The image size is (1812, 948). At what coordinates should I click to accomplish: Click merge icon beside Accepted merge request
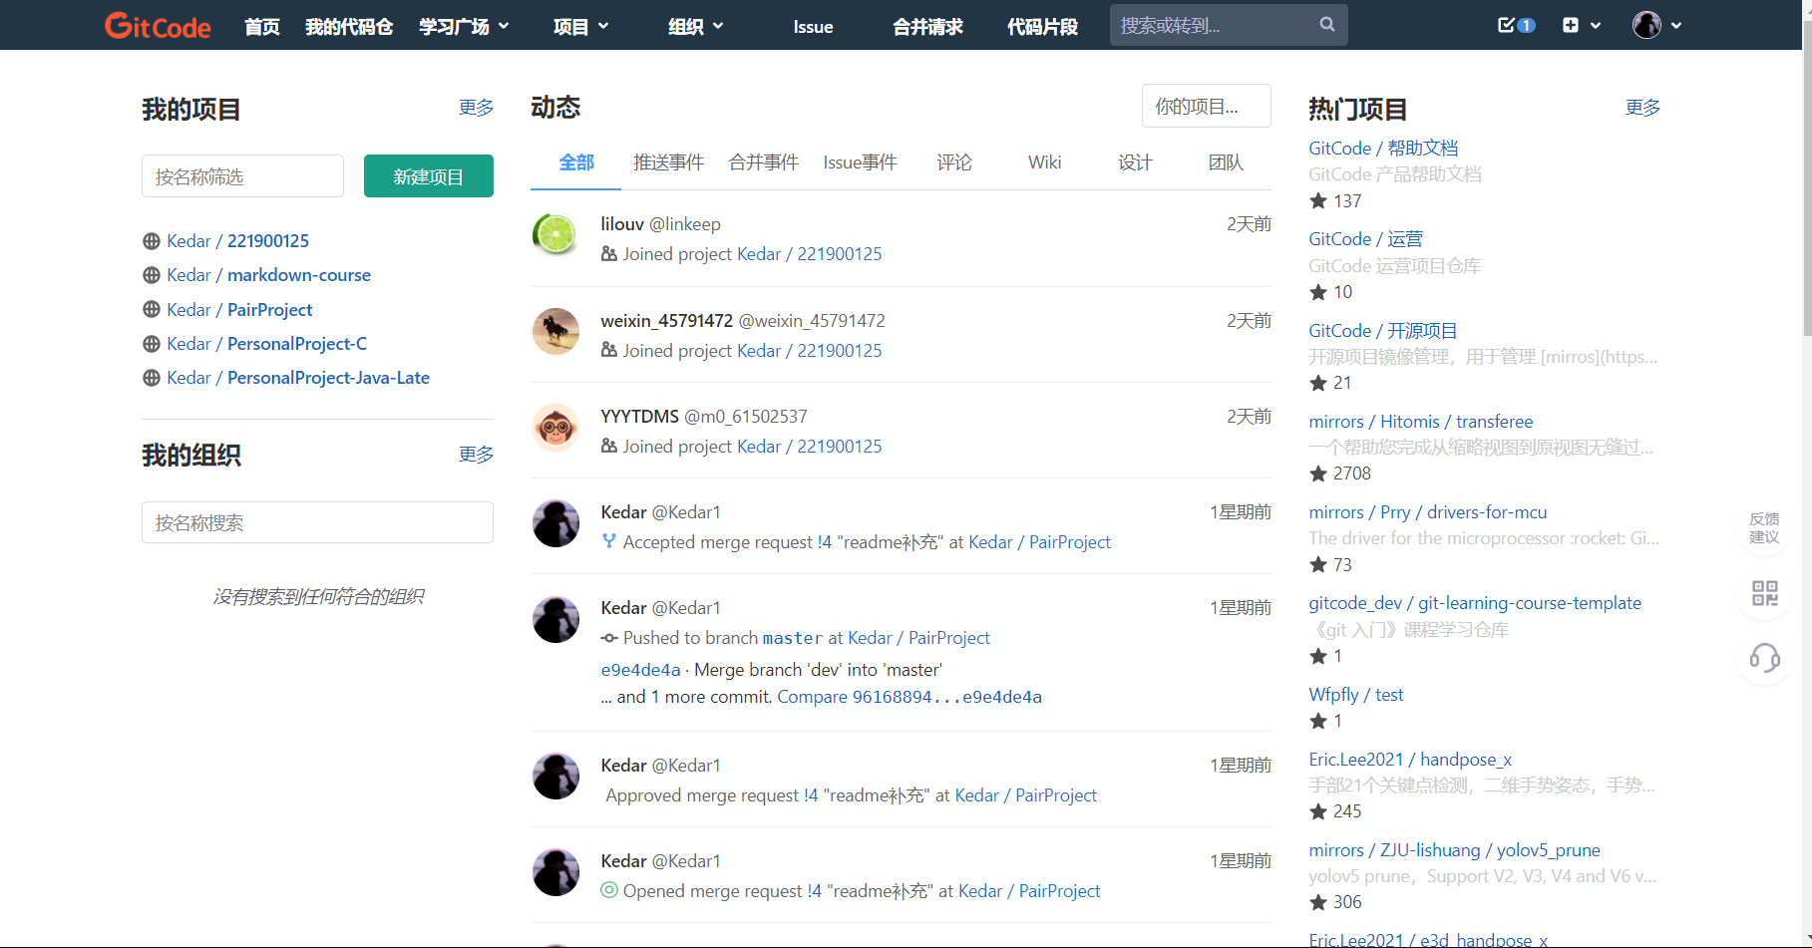click(x=609, y=541)
